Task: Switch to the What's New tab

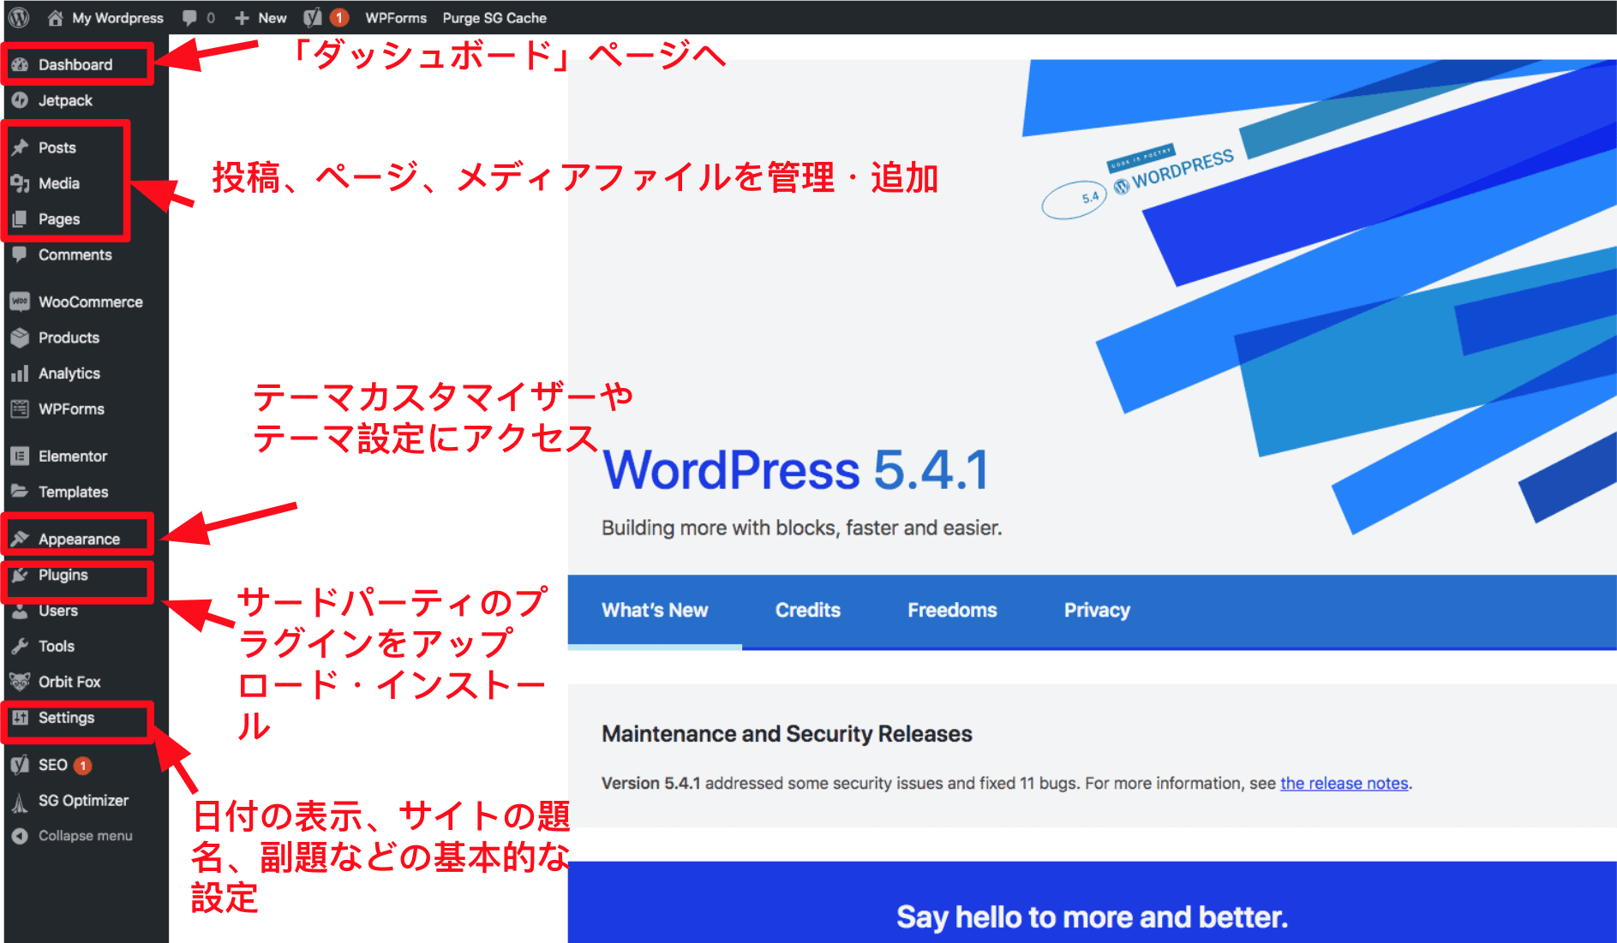Action: click(x=655, y=611)
